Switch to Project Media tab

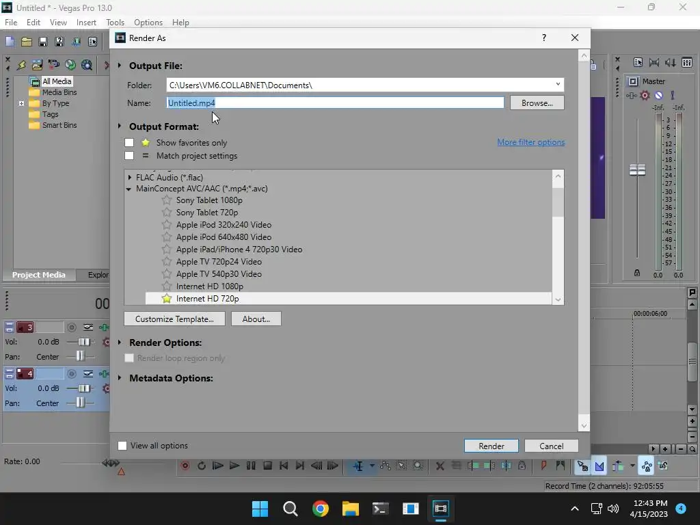click(x=38, y=275)
